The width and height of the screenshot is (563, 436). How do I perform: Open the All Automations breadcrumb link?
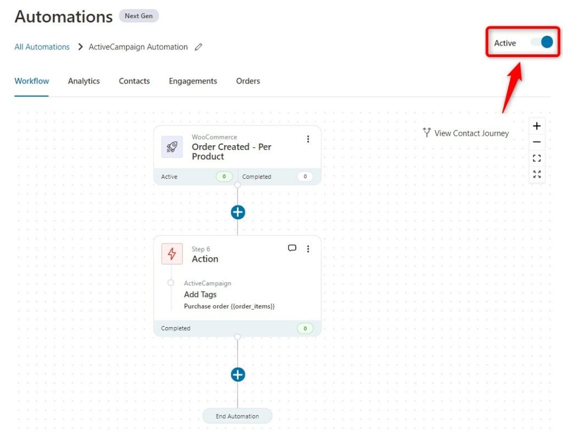pyautogui.click(x=42, y=47)
